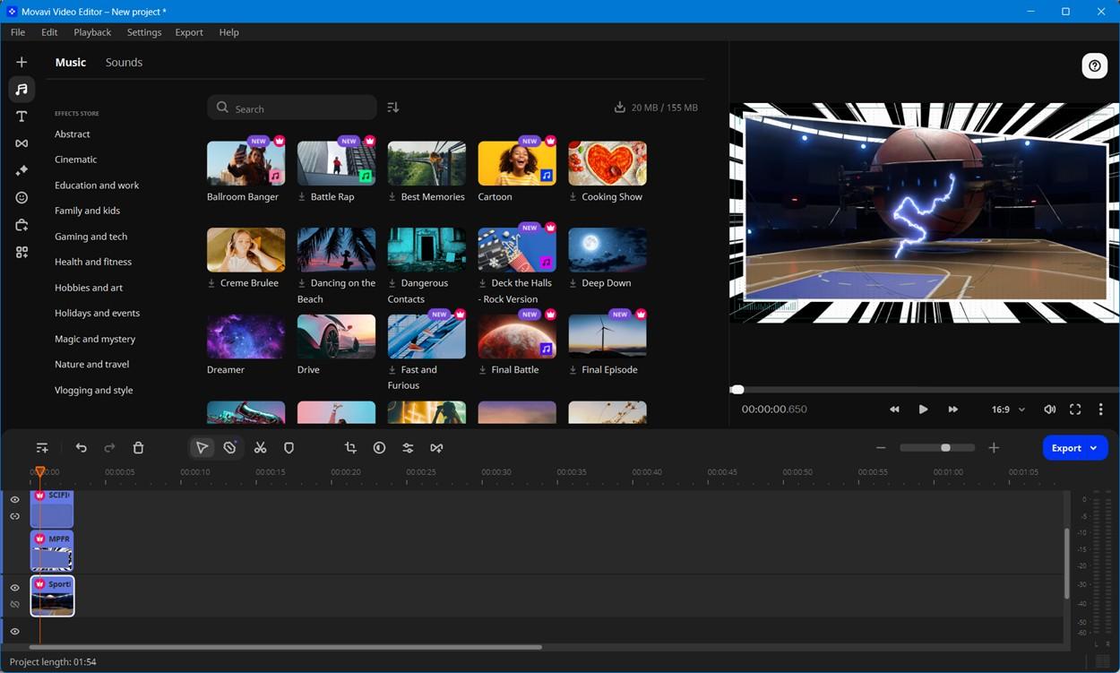This screenshot has height=673, width=1120.
Task: Open the Export menu in menu bar
Action: click(189, 32)
